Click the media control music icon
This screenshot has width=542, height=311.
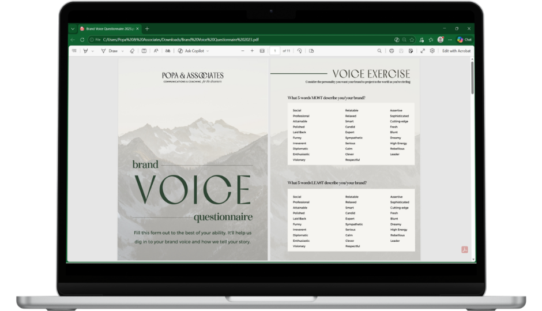[x=421, y=40]
